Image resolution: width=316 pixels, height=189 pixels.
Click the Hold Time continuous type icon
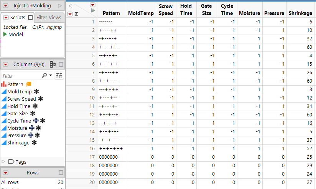(4, 106)
